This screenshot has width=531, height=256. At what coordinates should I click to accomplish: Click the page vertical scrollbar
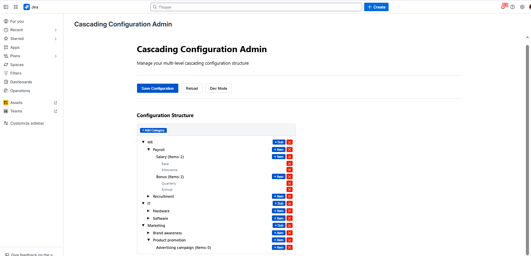point(527,135)
